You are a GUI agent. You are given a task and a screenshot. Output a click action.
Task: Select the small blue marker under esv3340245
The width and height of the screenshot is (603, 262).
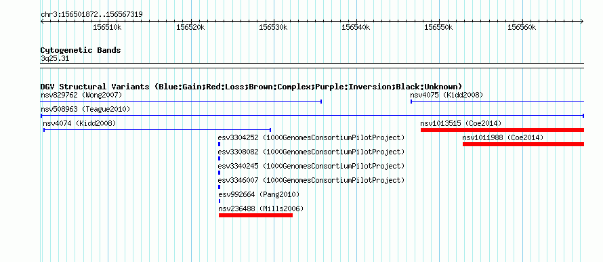tap(220, 173)
